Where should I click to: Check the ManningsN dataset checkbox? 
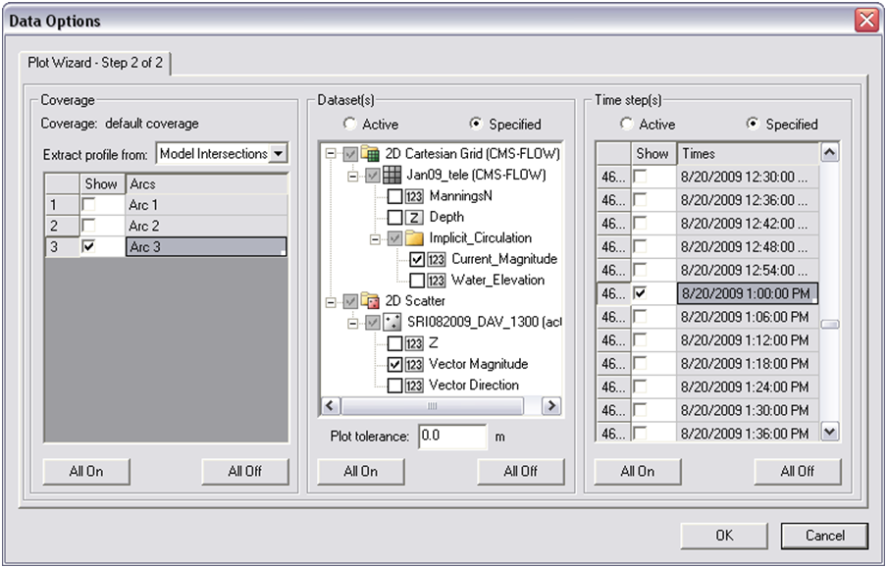click(394, 196)
